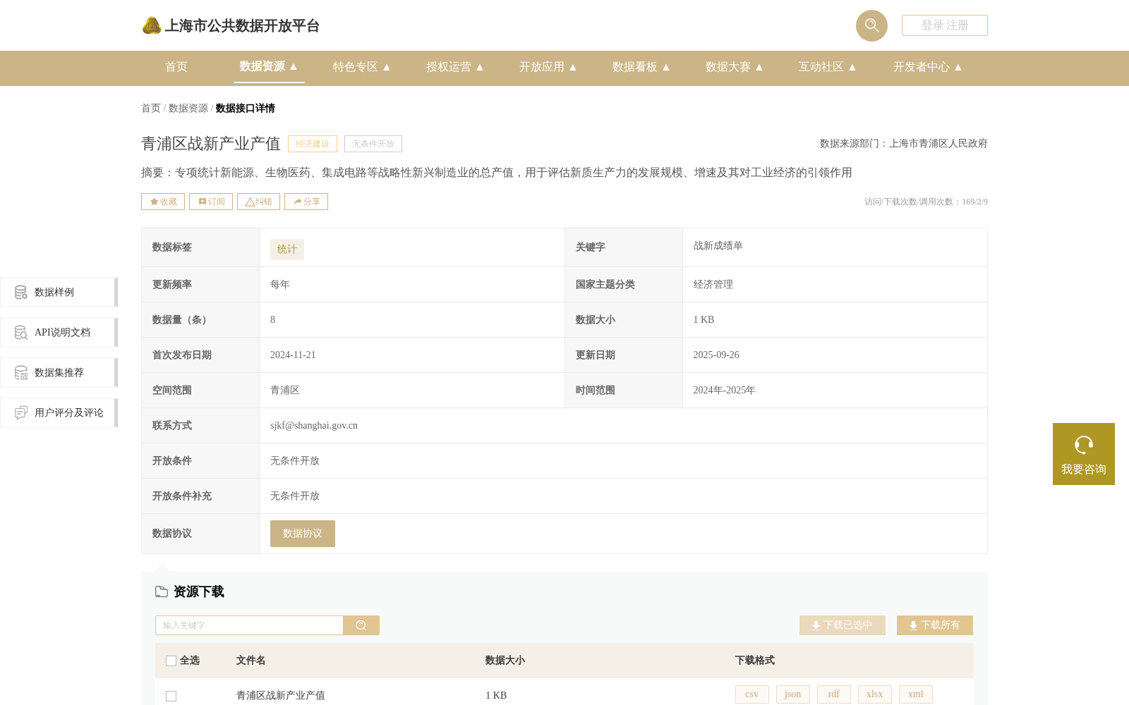
Task: Click the 每年 update frequency value
Action: point(280,285)
